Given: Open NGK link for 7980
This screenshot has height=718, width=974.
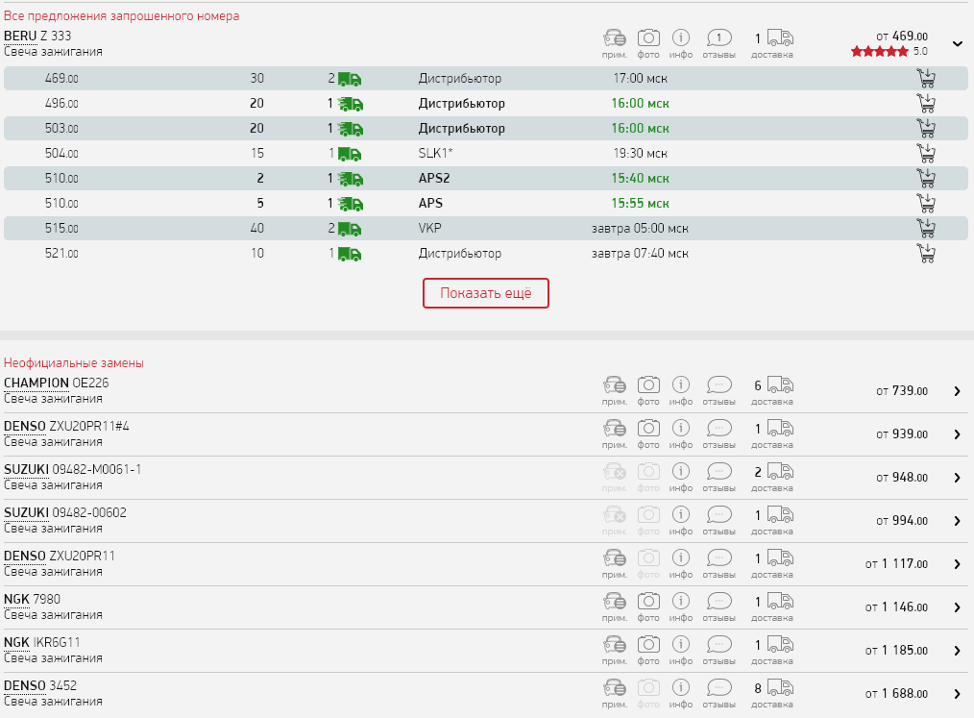Looking at the screenshot, I should click(x=16, y=599).
